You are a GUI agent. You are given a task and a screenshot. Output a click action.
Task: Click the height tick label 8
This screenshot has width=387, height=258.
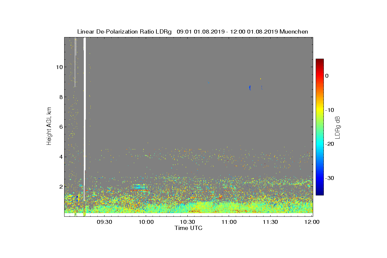[x=60, y=97]
